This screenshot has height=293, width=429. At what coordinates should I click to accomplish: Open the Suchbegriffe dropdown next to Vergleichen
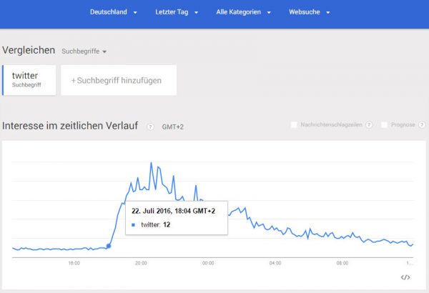click(84, 51)
